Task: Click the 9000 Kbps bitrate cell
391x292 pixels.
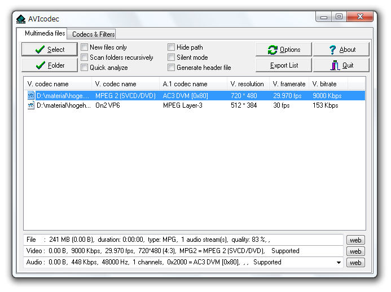Action: point(327,96)
